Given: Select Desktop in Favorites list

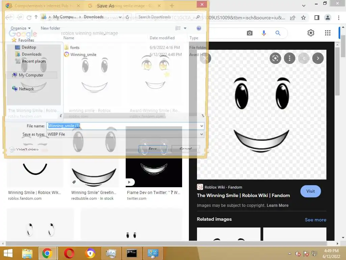Looking at the screenshot, I should pyautogui.click(x=29, y=47).
